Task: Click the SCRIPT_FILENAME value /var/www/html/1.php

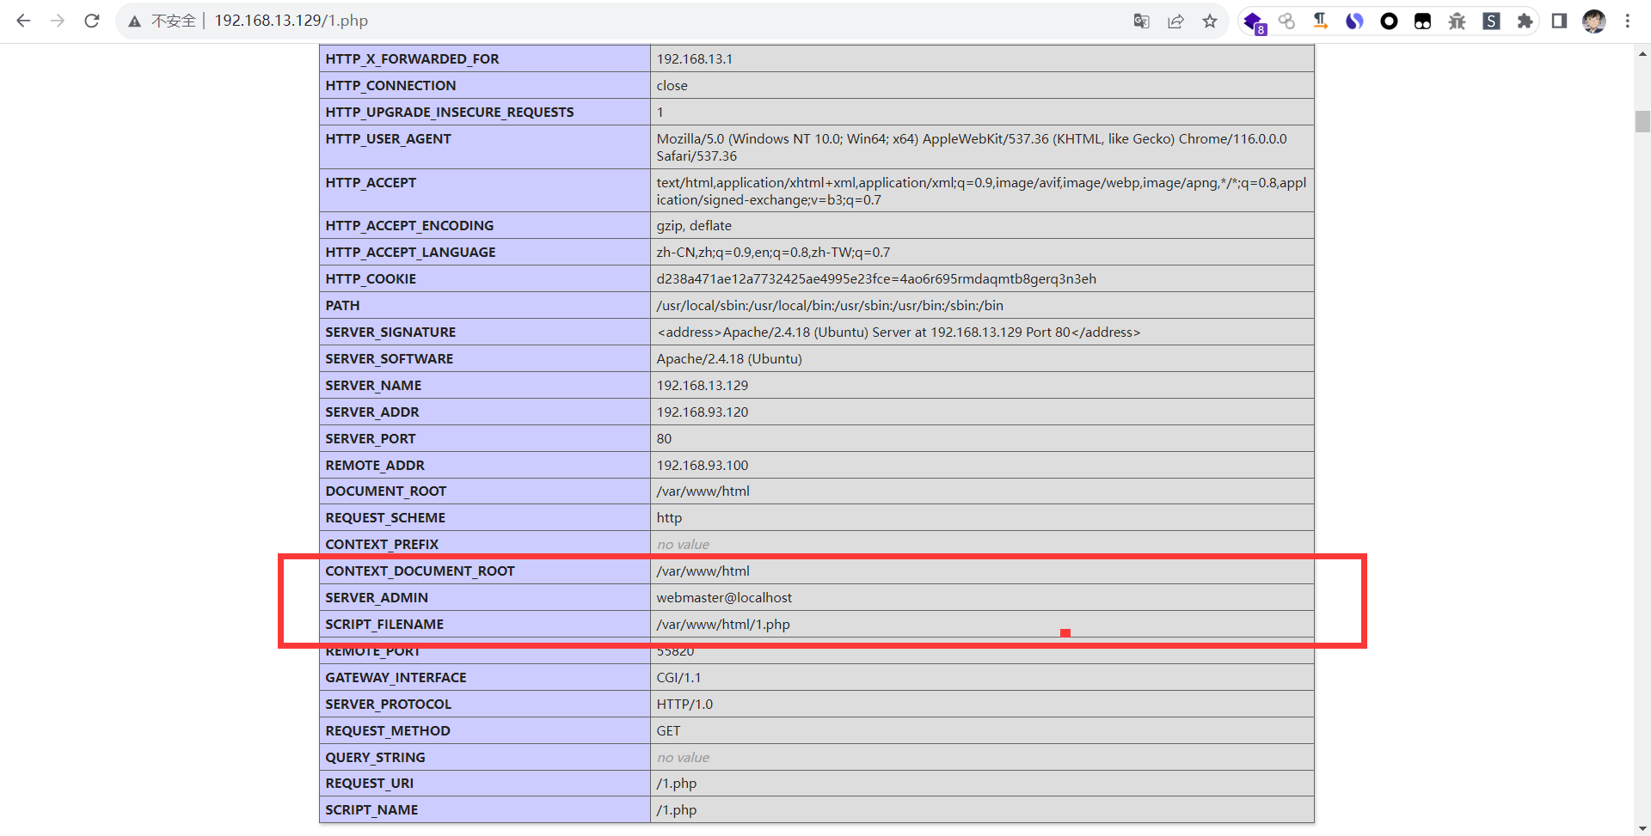Action: pyautogui.click(x=722, y=625)
